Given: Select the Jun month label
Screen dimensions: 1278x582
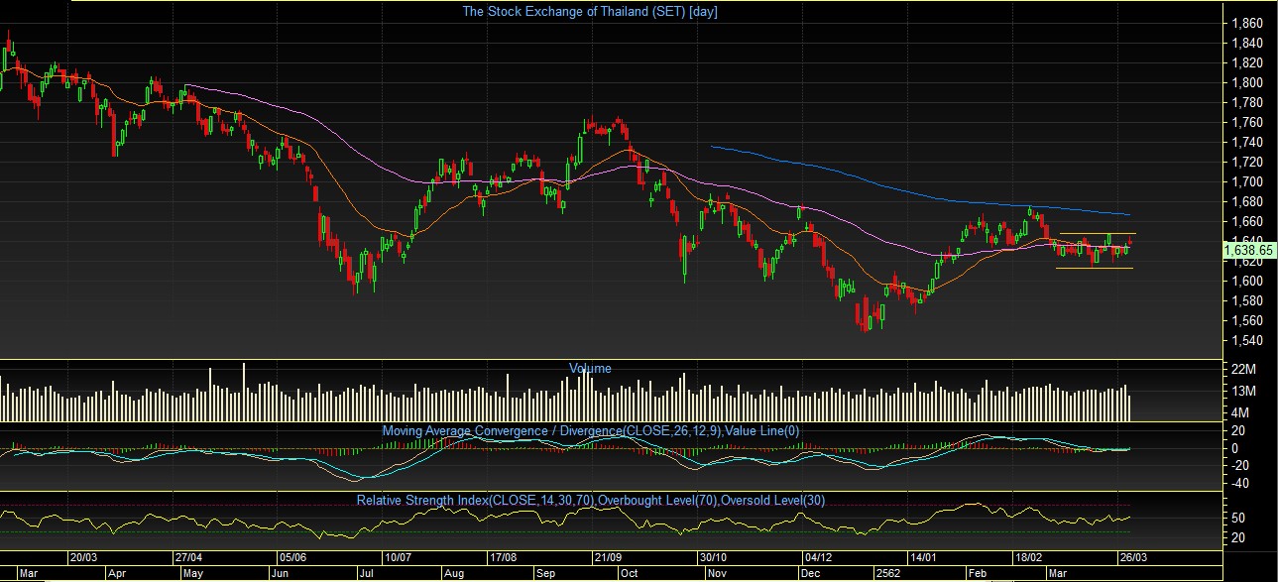Looking at the screenshot, I should coord(280,573).
